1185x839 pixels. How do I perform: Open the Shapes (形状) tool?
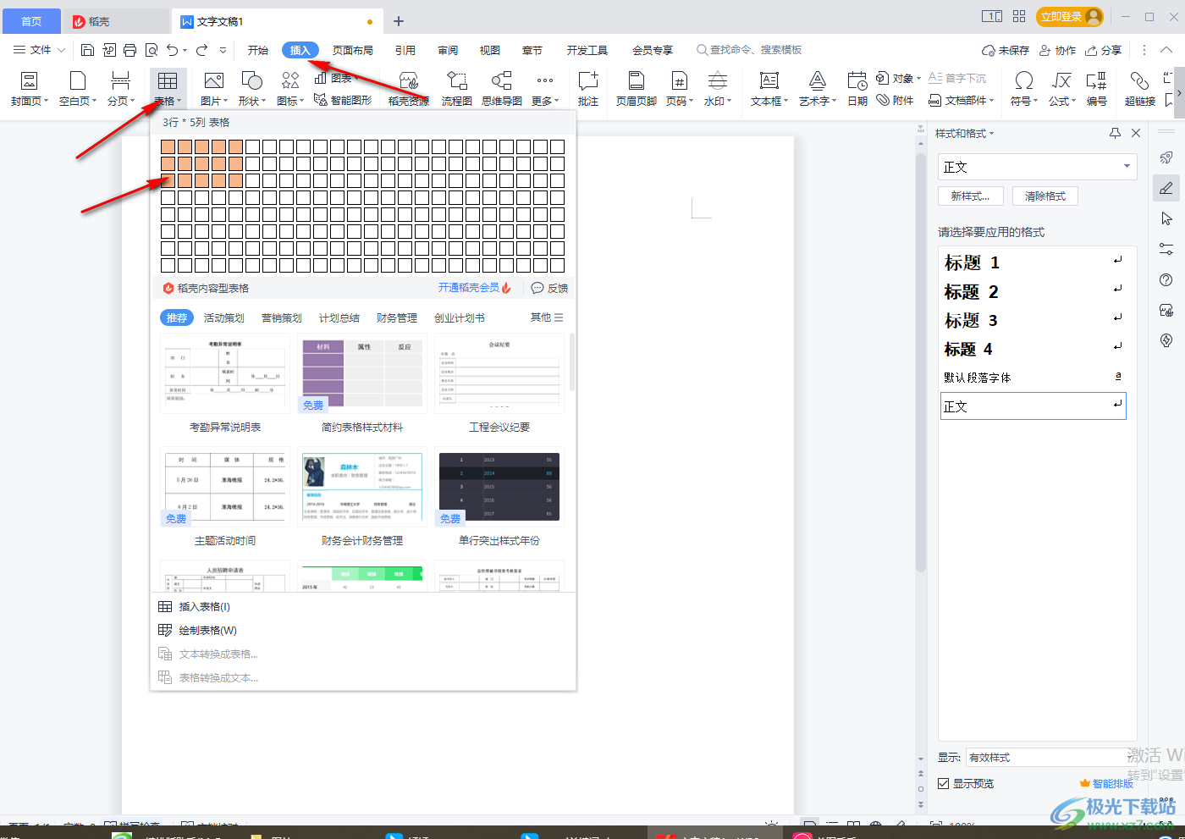251,89
